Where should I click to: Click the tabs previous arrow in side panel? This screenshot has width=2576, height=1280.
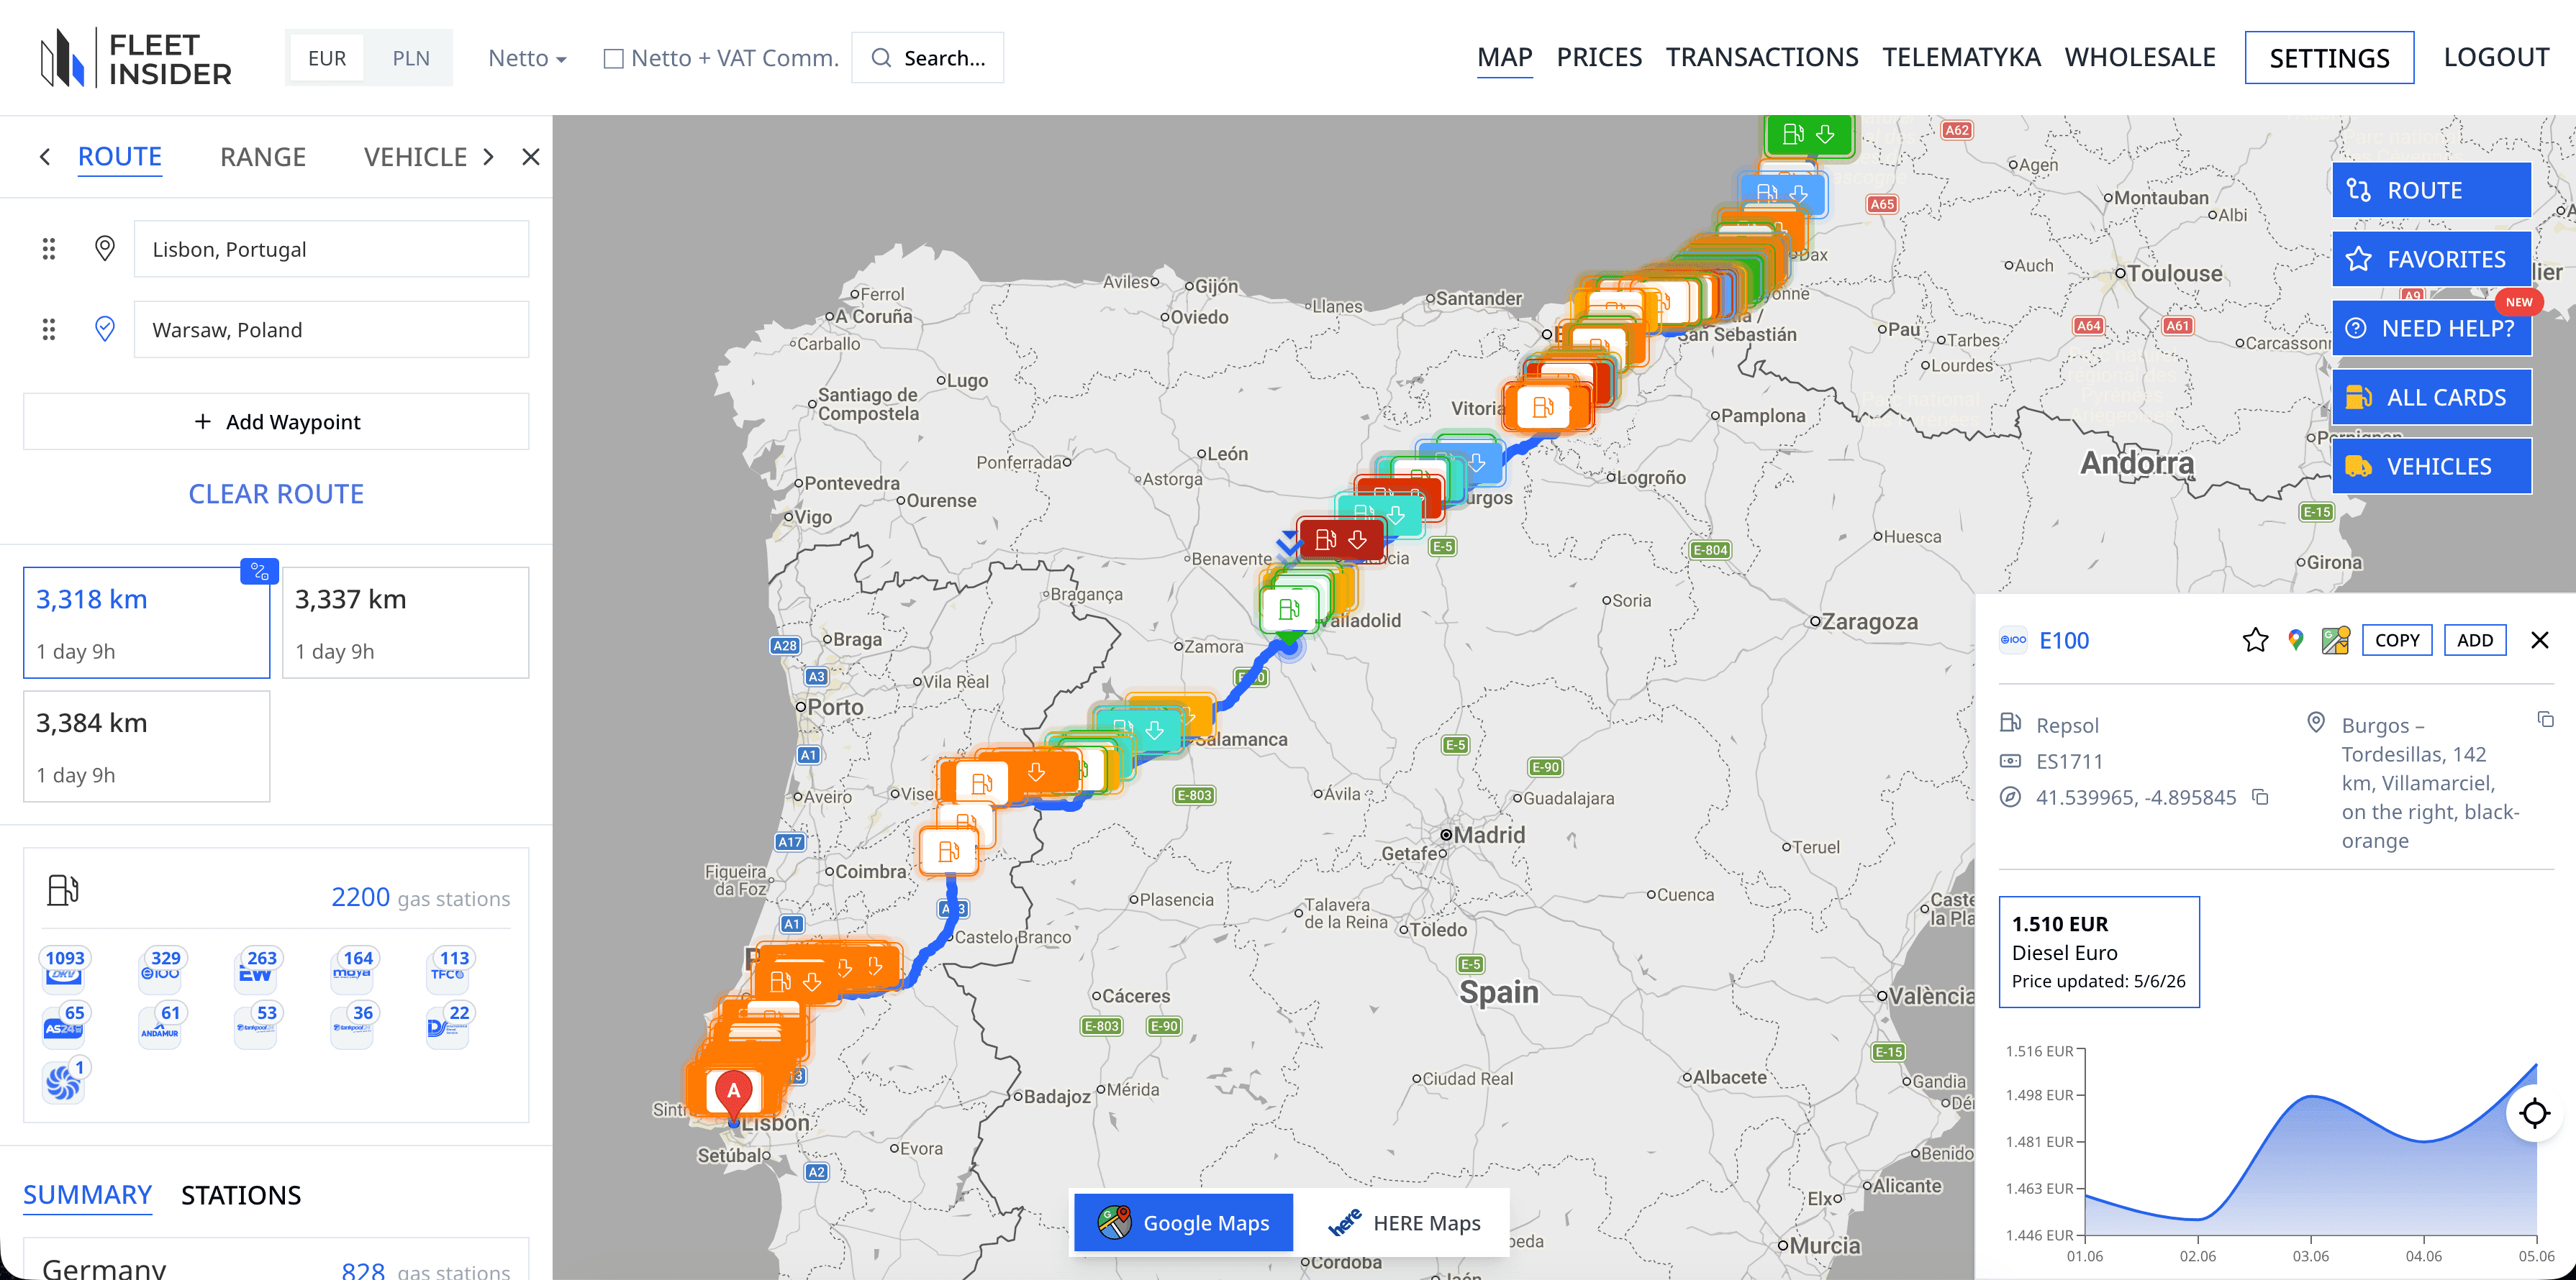click(44, 157)
